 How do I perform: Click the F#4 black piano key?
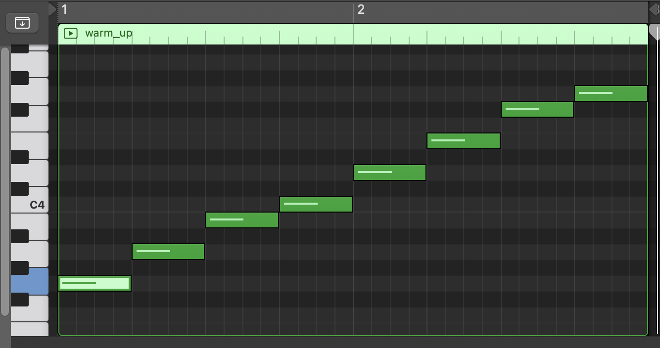[x=20, y=110]
